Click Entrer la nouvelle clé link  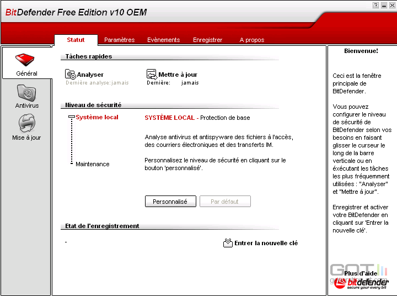click(x=266, y=243)
